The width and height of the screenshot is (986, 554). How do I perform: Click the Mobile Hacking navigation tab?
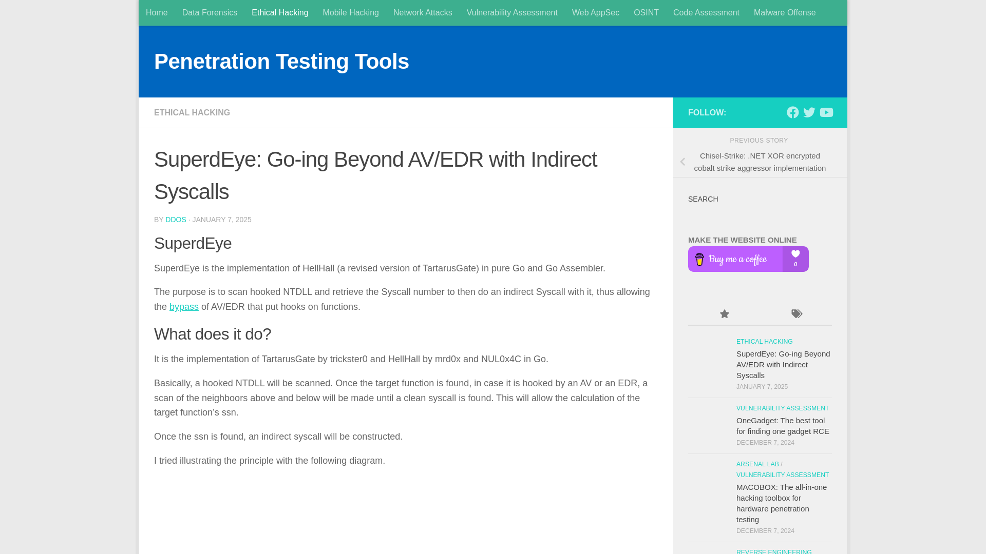(x=351, y=13)
